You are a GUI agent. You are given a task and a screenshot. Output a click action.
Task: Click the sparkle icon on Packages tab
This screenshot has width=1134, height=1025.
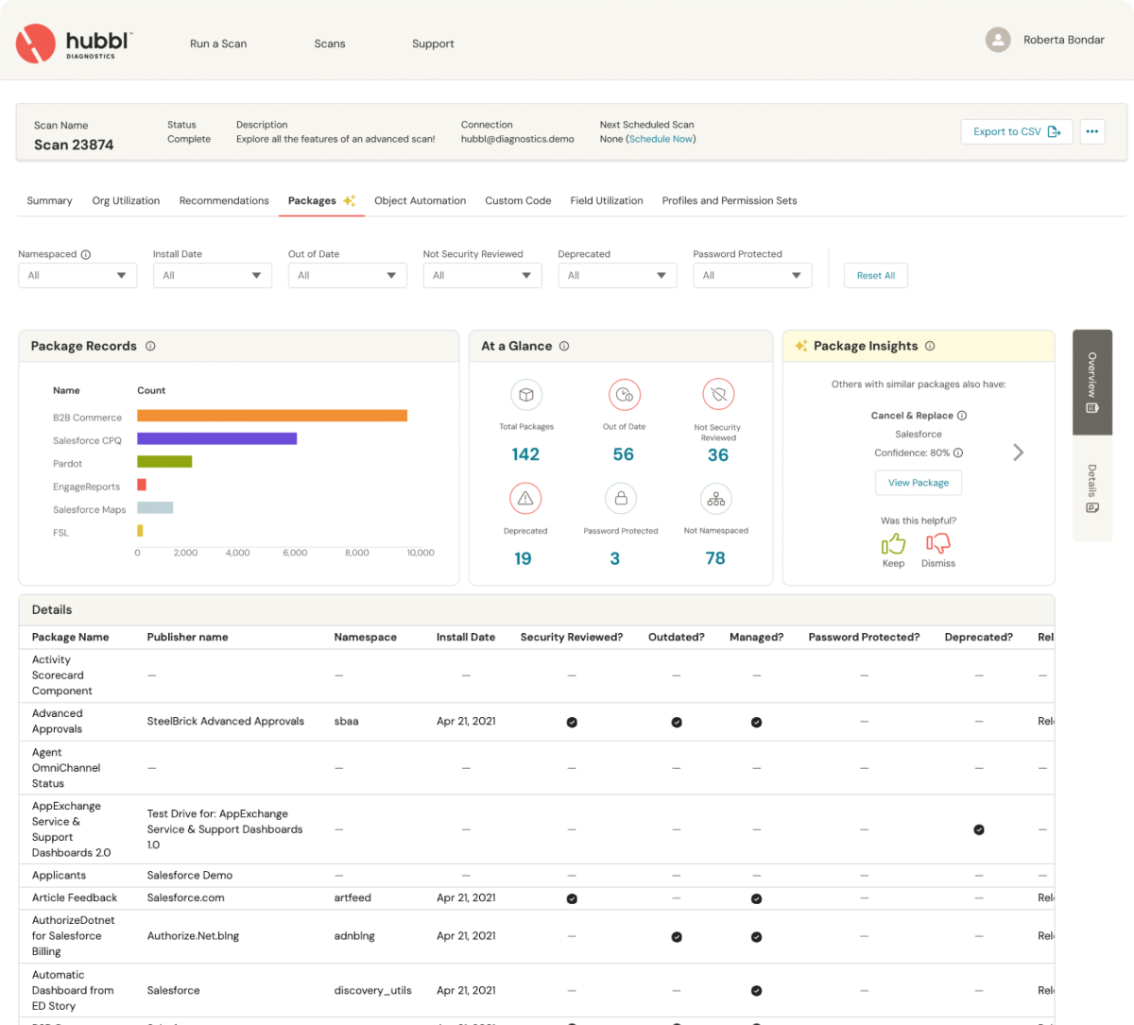(349, 200)
